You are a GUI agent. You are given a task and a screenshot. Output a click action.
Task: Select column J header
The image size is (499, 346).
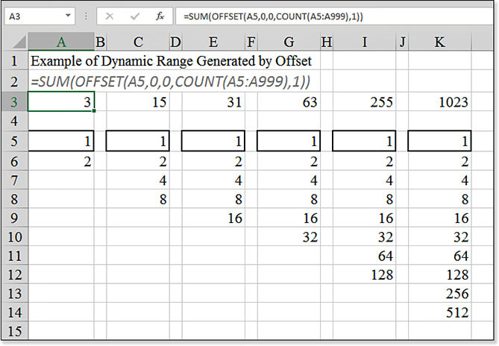tap(402, 42)
